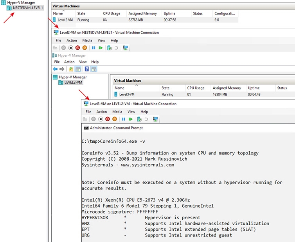
Task: Open View menu in Level3-VM connection window
Action: (x=131, y=112)
